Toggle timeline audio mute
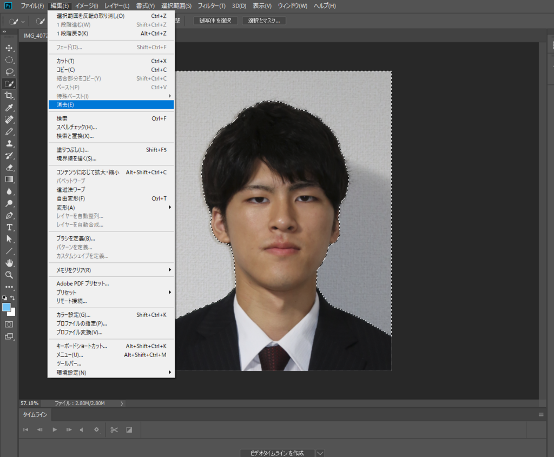The height and width of the screenshot is (457, 554). point(82,430)
